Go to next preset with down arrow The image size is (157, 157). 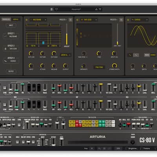click(x=100, y=9)
